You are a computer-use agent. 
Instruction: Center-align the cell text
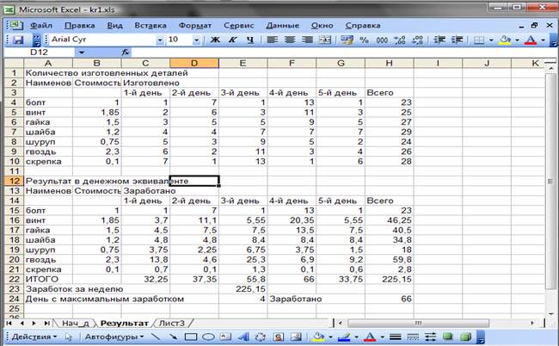tap(289, 40)
